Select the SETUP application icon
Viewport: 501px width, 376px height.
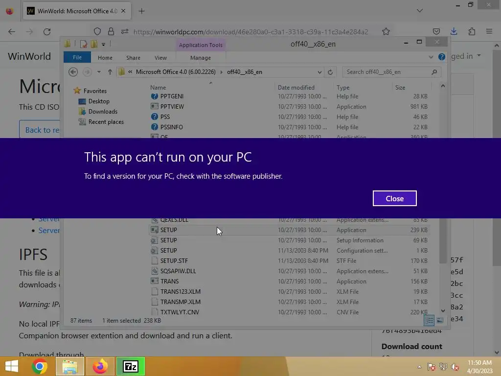click(154, 230)
